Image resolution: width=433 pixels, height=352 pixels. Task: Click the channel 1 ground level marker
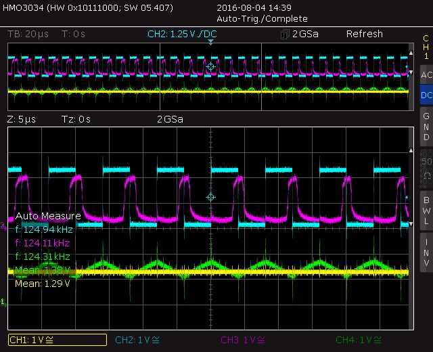coord(4,301)
